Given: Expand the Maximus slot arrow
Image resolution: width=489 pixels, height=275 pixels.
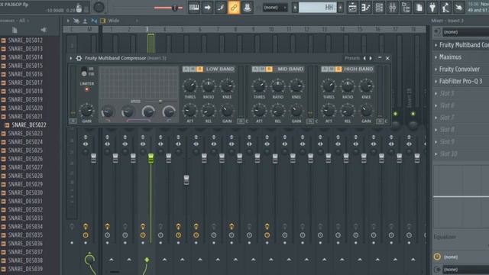Looking at the screenshot, I should click(436, 57).
